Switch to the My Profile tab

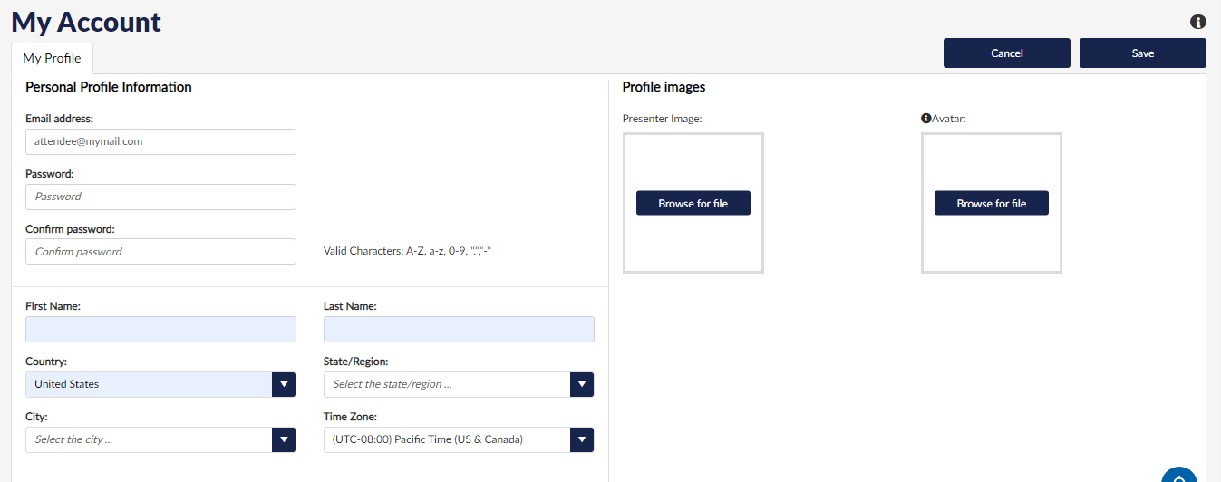pyautogui.click(x=52, y=58)
